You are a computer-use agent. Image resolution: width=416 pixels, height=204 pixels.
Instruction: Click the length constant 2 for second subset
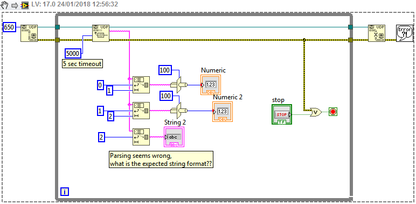tap(110, 116)
